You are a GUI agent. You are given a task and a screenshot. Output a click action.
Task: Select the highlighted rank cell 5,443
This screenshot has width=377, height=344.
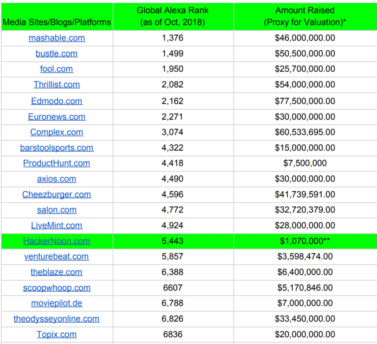click(x=173, y=241)
